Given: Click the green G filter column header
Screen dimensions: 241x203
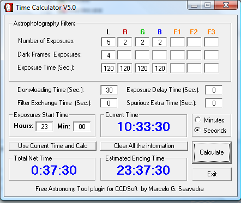Looking at the screenshot, I should pos(142,32).
